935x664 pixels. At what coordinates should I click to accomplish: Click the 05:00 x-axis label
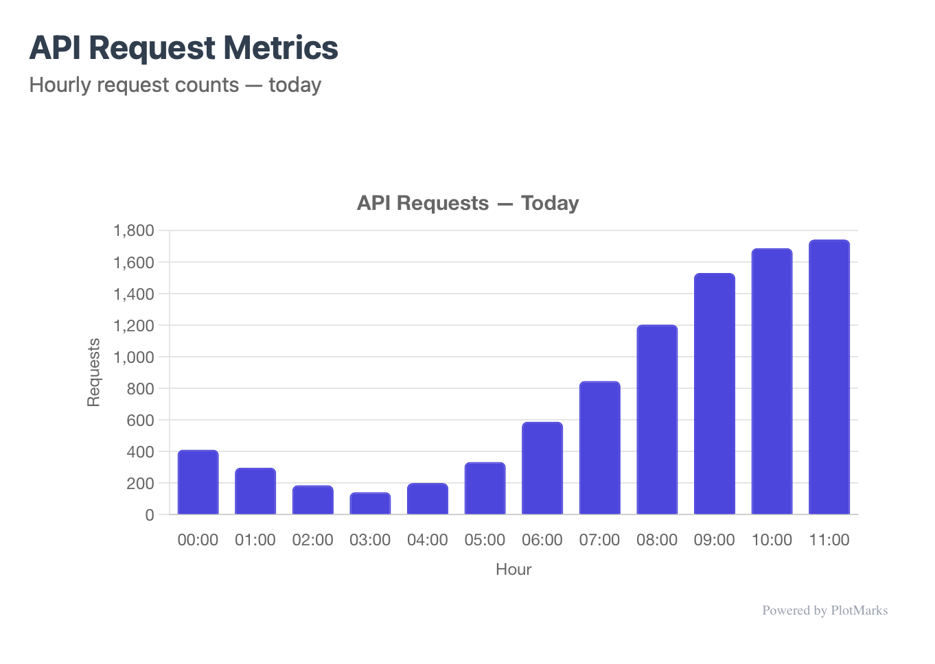[x=485, y=540]
